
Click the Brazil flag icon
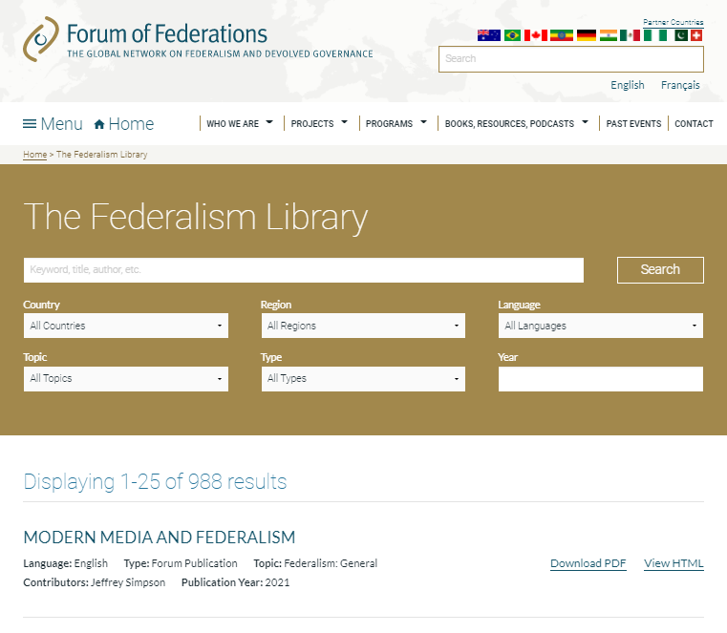tap(512, 35)
